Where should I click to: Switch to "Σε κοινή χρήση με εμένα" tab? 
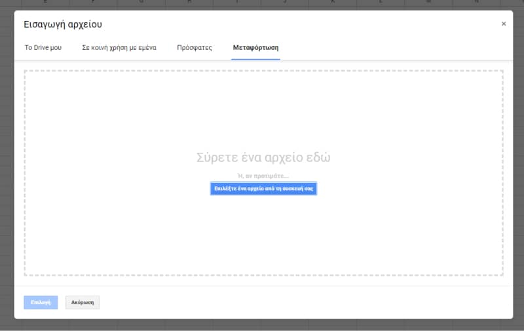(119, 47)
